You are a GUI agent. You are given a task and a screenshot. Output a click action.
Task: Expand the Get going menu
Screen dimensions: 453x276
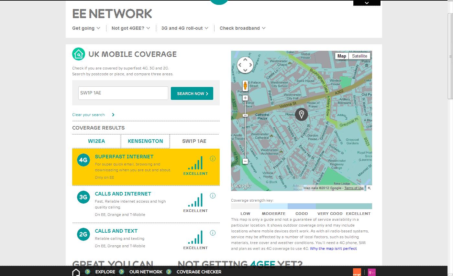(x=86, y=28)
